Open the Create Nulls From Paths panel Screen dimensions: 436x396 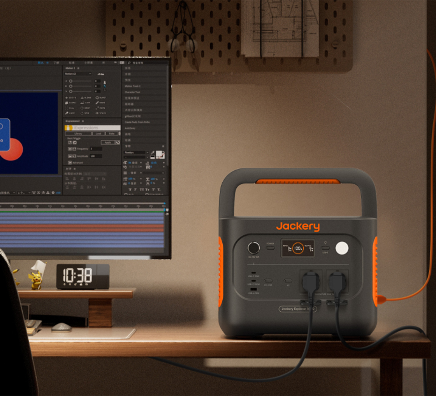[137, 122]
